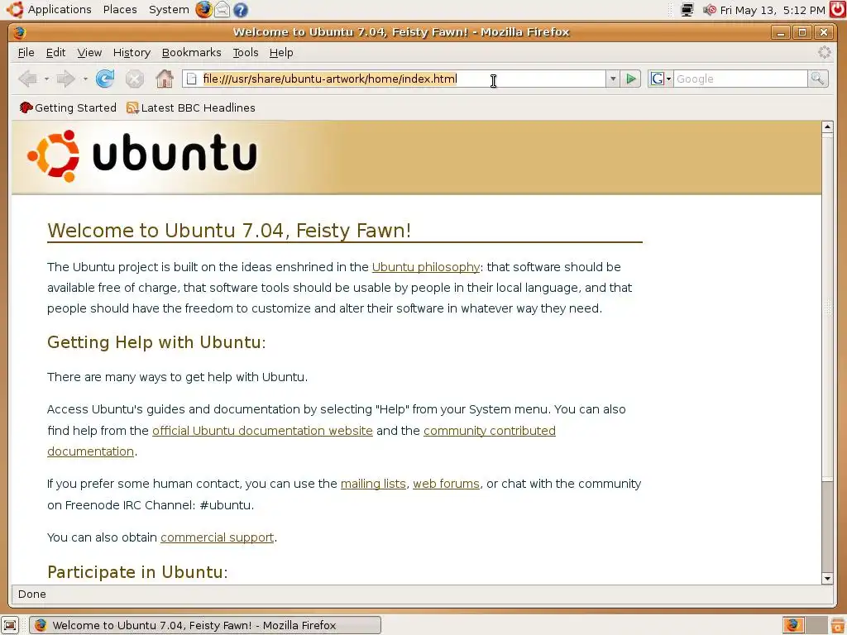
Task: Launch Firefox from the top panel icon
Action: 203,10
